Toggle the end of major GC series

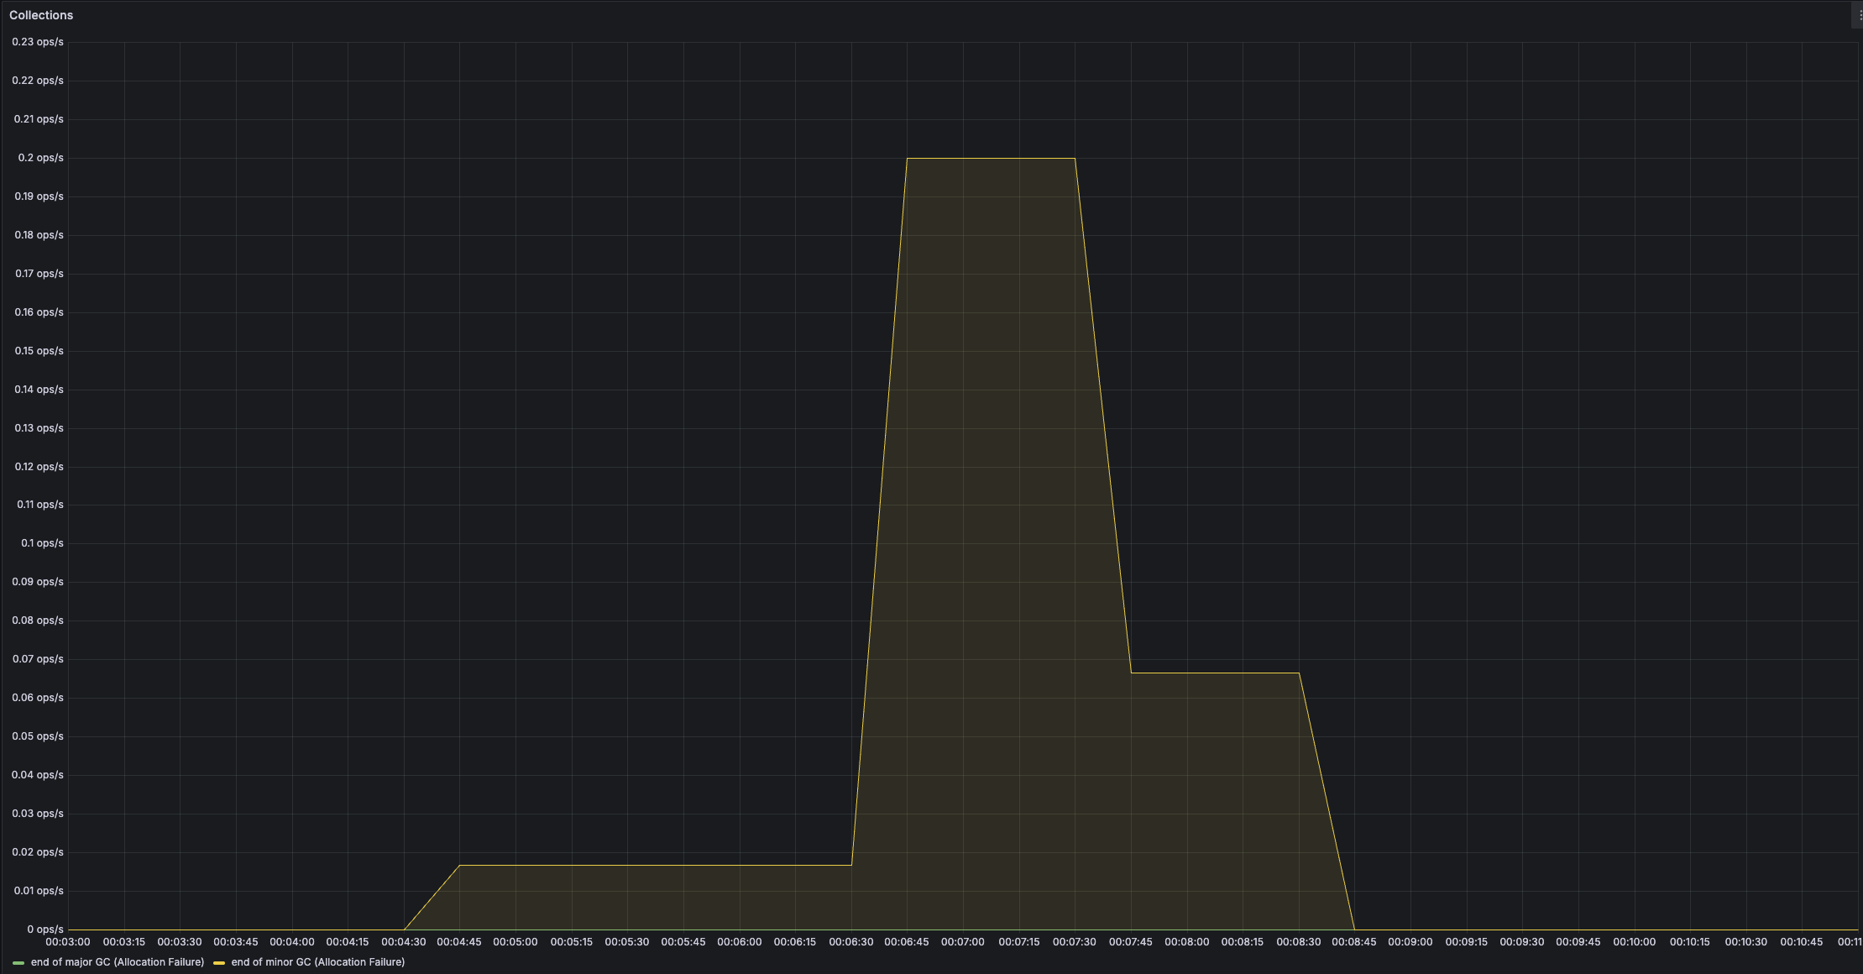click(117, 962)
